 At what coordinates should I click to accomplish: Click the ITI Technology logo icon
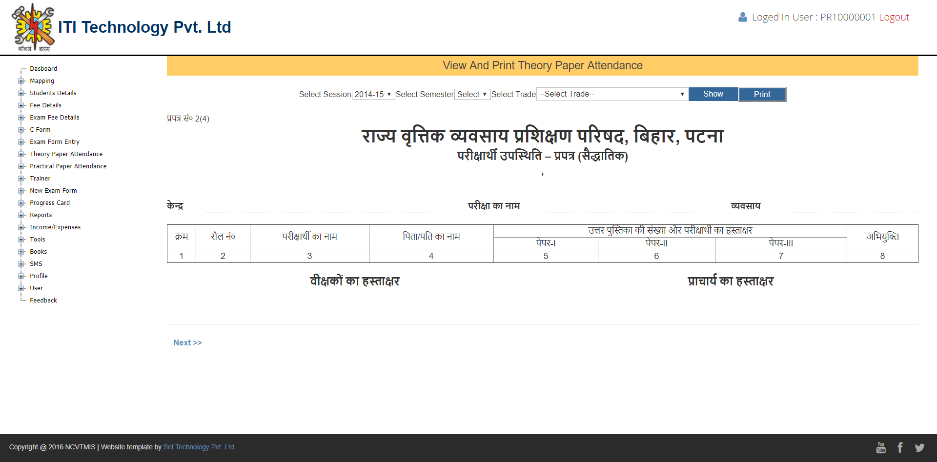33,27
